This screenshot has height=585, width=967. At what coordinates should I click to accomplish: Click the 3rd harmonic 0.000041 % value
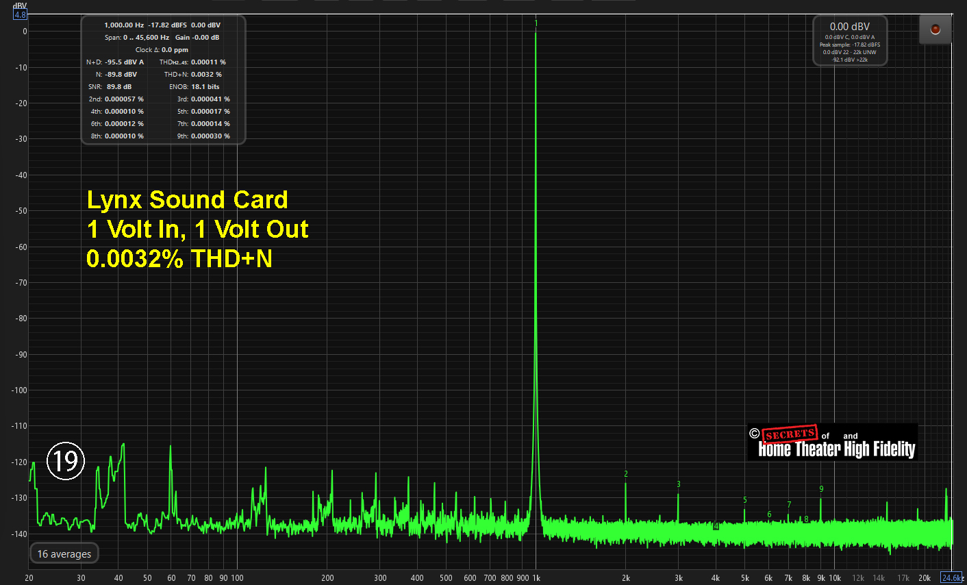tap(210, 99)
